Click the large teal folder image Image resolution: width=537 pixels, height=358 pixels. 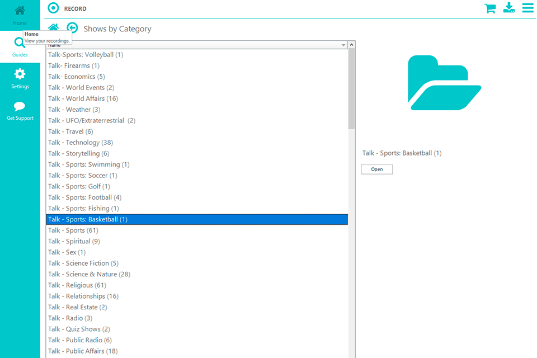pyautogui.click(x=444, y=83)
